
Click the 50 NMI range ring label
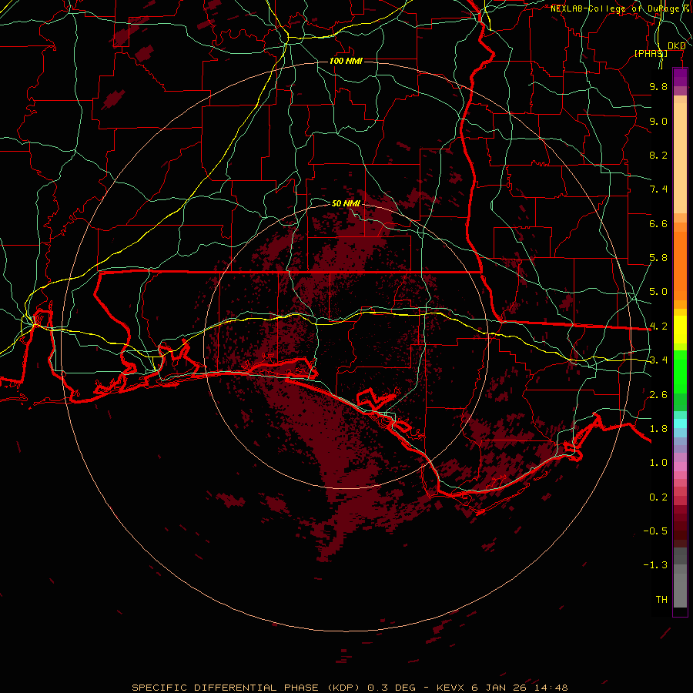coord(346,203)
